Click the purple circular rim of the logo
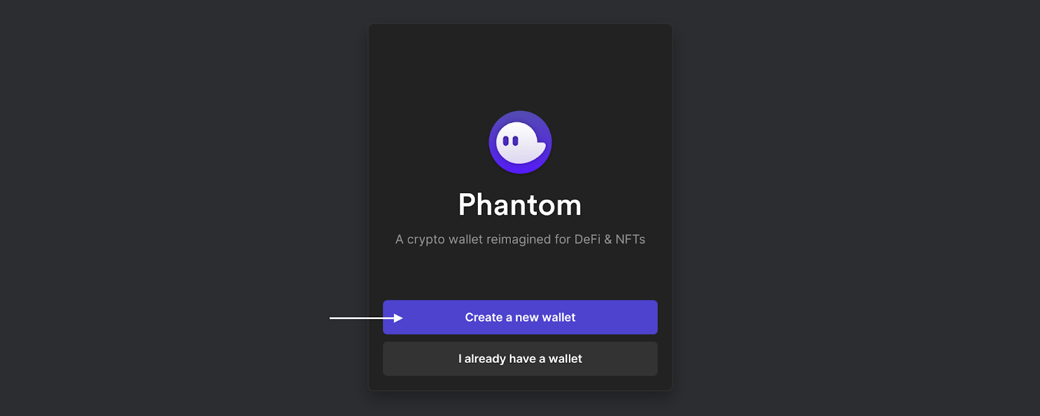 (520, 169)
